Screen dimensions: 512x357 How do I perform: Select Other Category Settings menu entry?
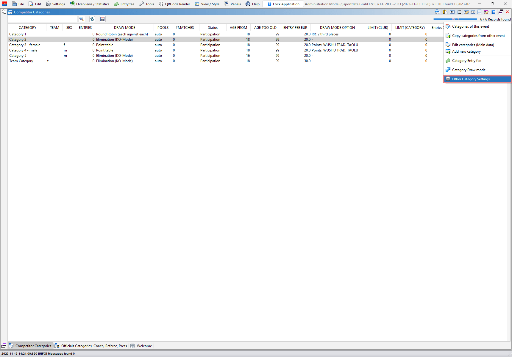(x=471, y=79)
